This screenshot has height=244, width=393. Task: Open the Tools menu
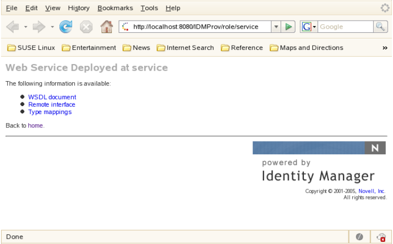(150, 8)
